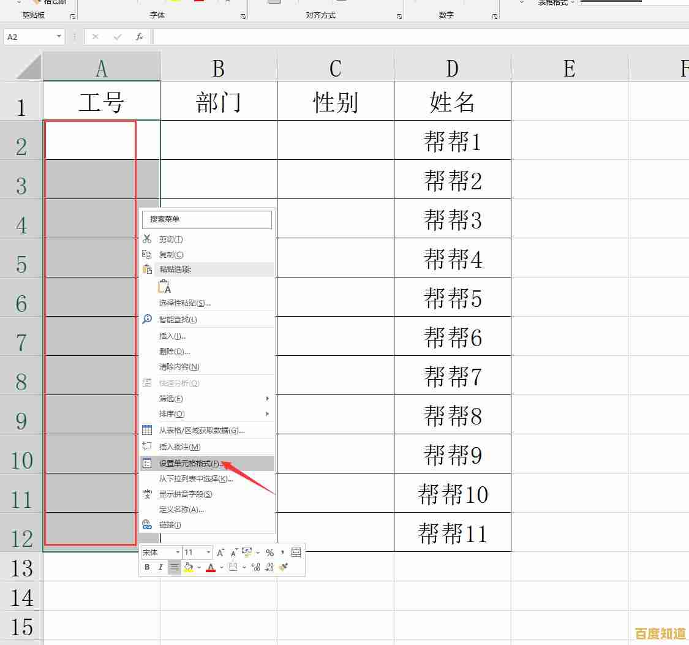Click the Insert Comment (插入批注) icon

click(147, 447)
